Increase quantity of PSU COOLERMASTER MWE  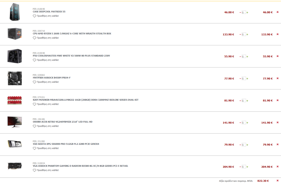click(247, 57)
